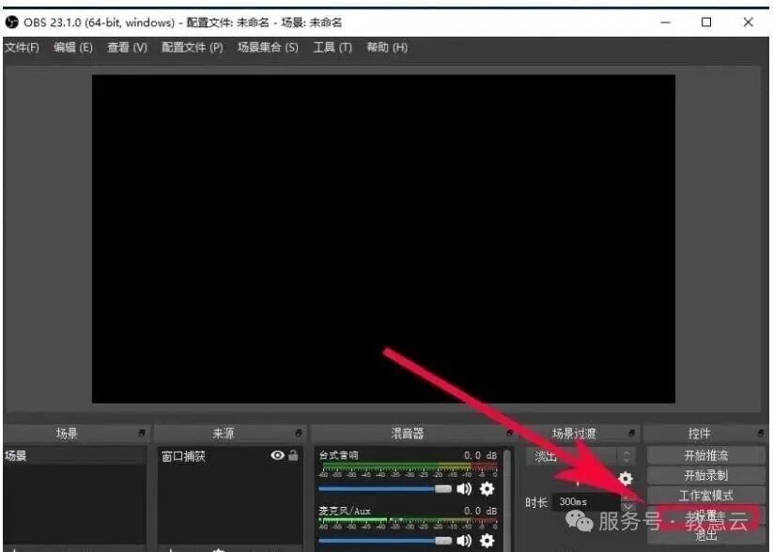773x552 pixels.
Task: Open scene transition properties gear
Action: [x=626, y=479]
